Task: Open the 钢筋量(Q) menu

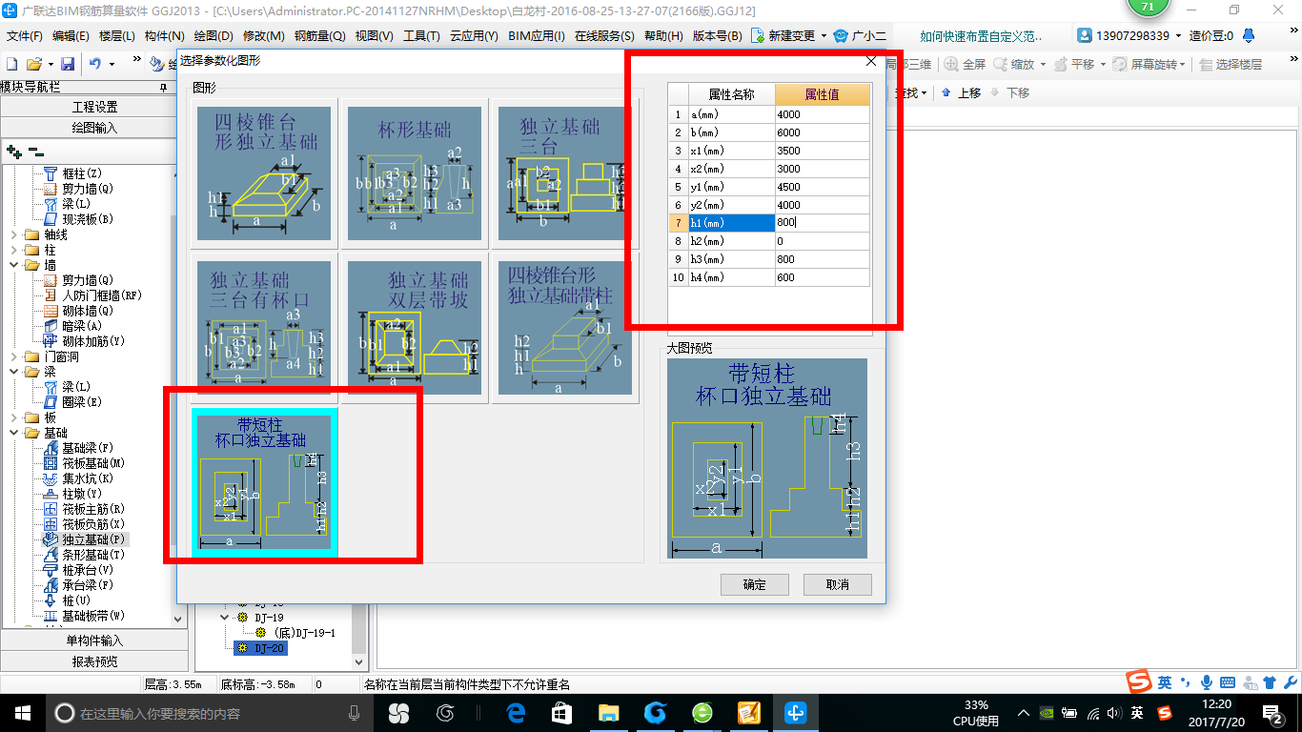Action: tap(319, 36)
